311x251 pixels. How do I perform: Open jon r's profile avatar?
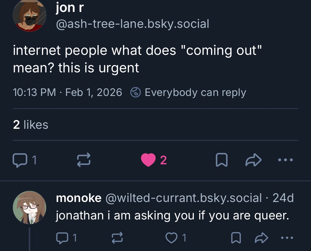coord(29,15)
